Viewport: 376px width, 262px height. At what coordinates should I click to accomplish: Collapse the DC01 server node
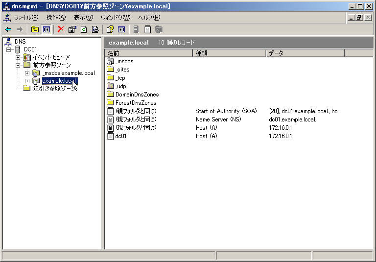9,49
